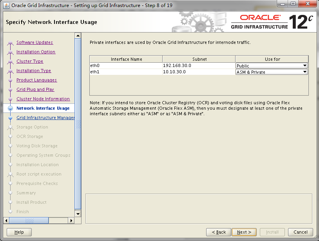Screen dimensions: 319x241
Task: Minimize the installer window
Action: [x=283, y=4]
